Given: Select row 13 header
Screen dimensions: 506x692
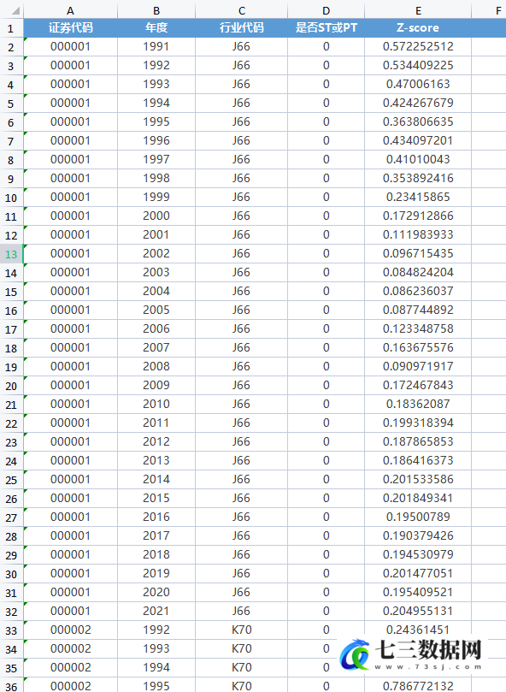Looking at the screenshot, I should [x=11, y=254].
